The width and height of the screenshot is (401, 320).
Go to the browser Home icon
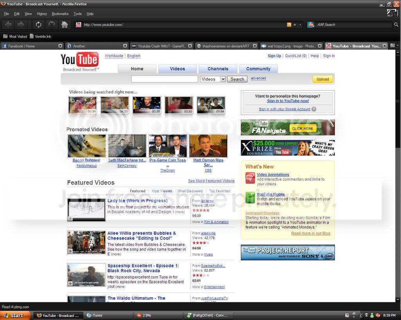coord(65,25)
